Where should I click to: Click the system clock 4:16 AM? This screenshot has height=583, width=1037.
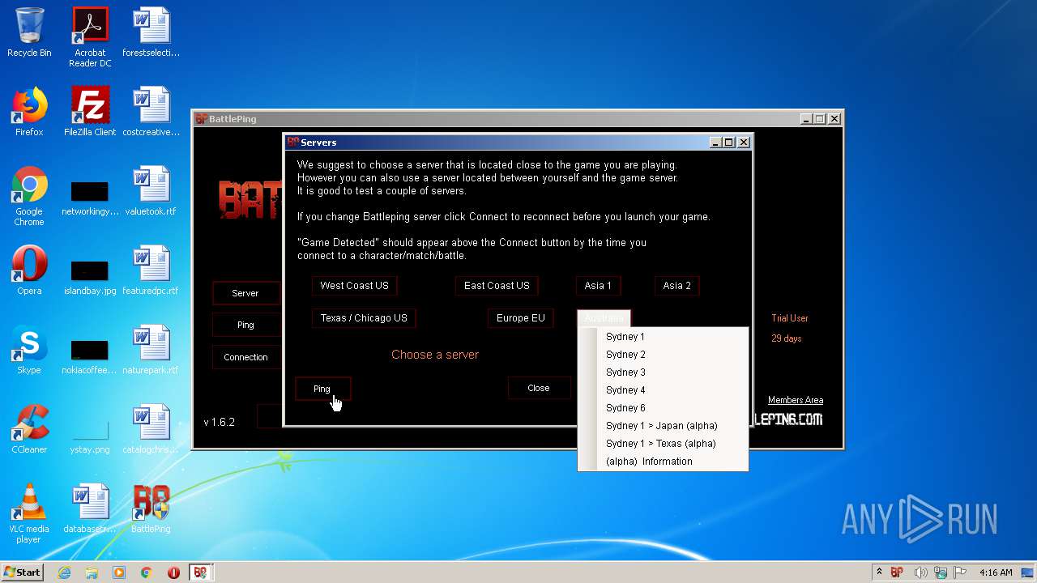click(x=996, y=572)
